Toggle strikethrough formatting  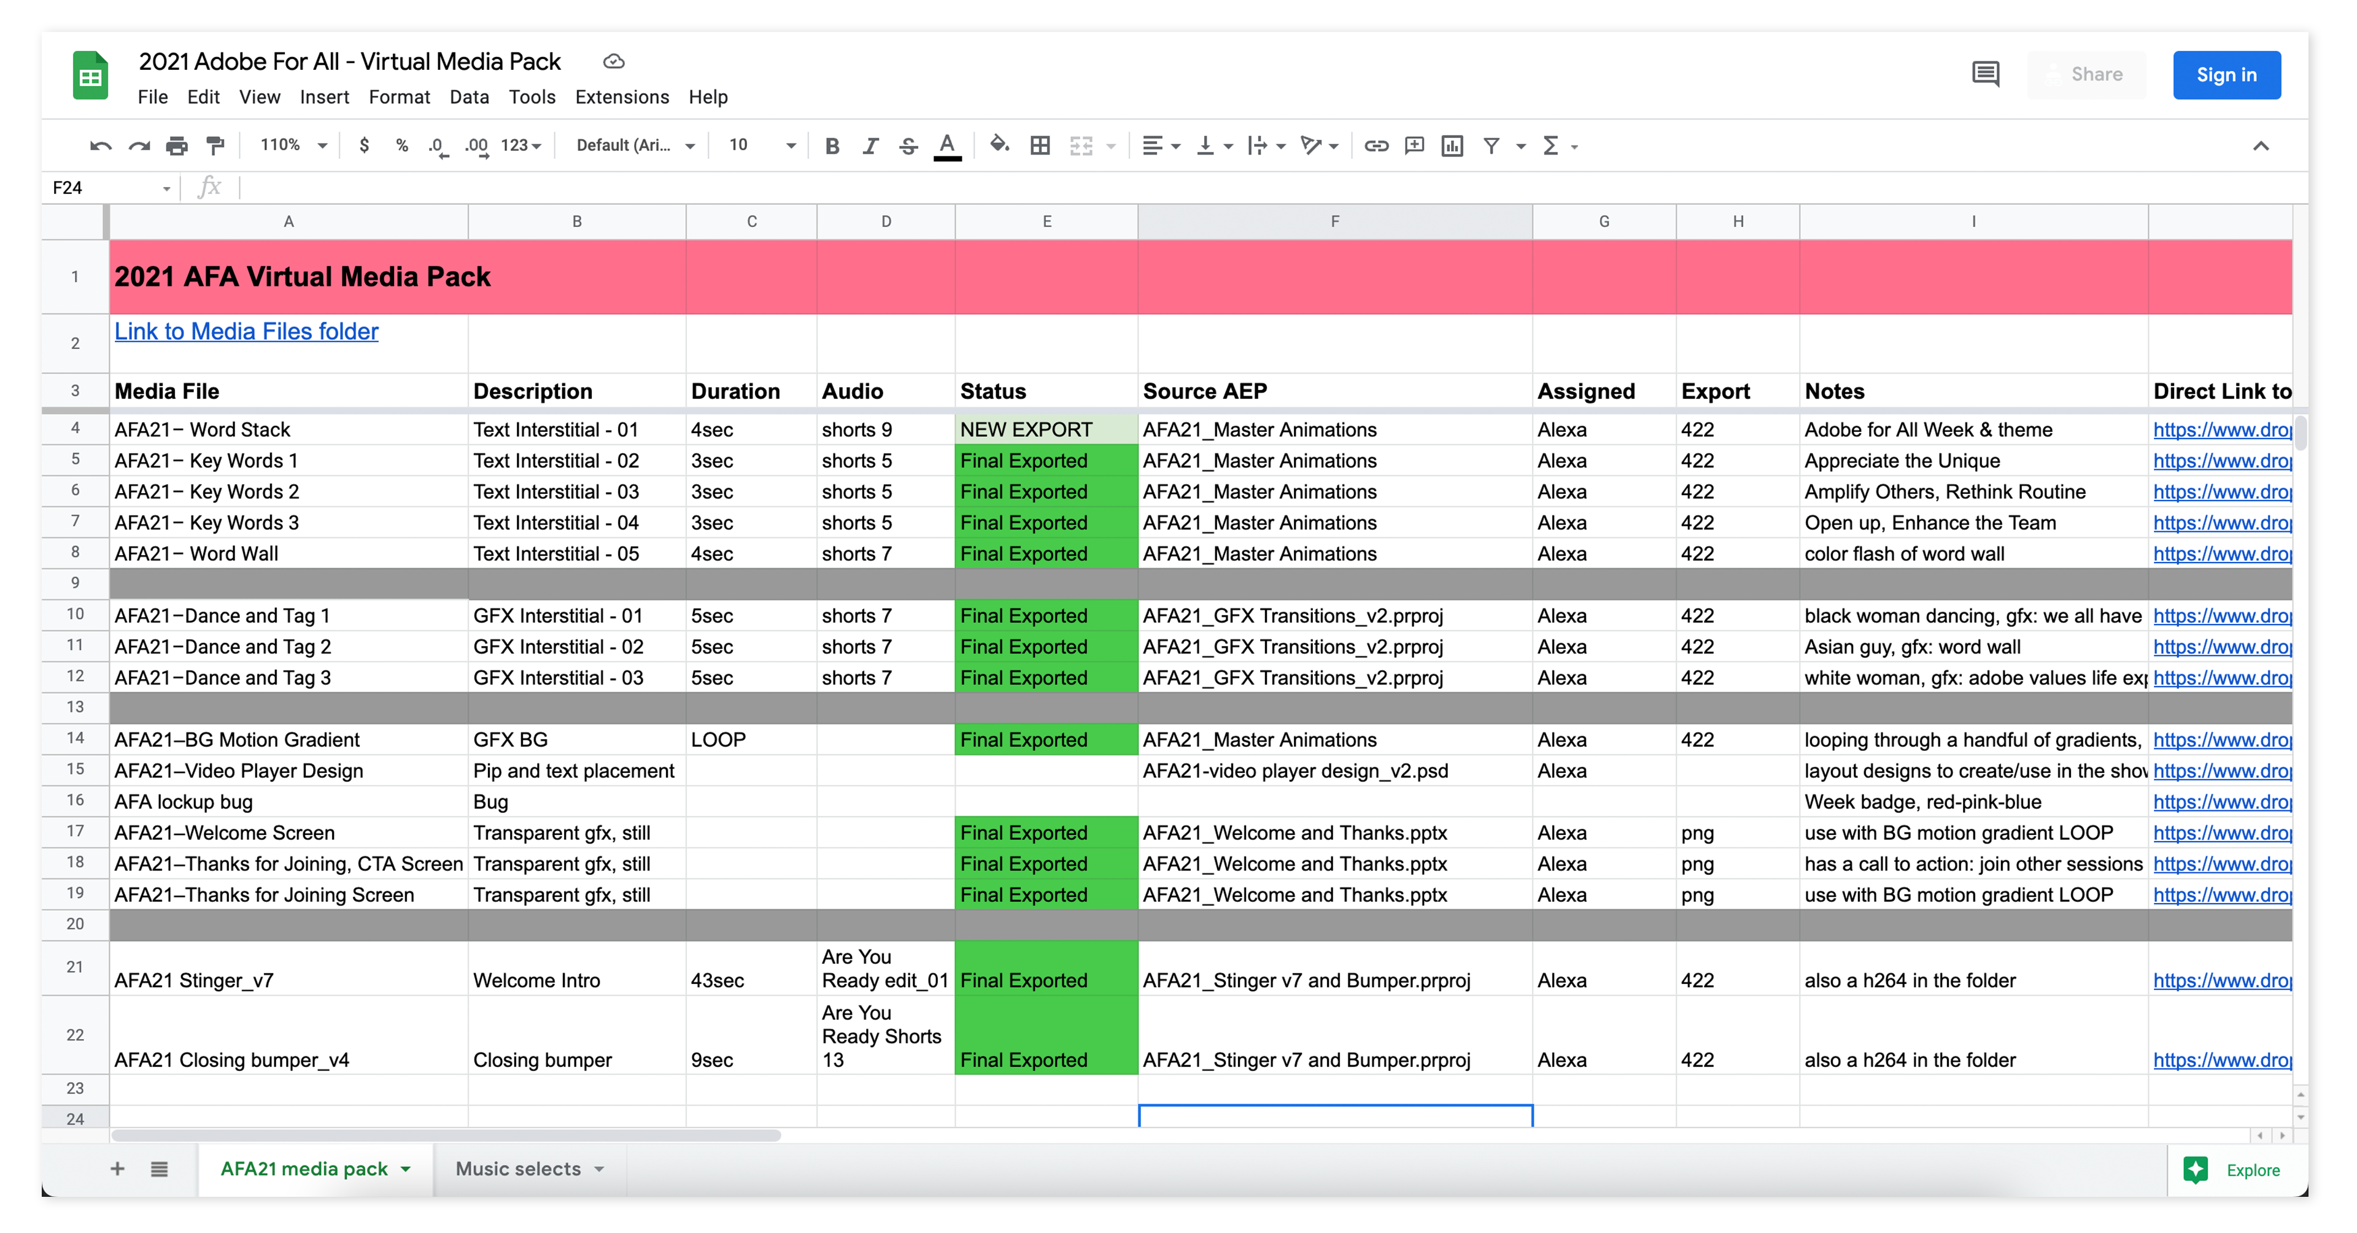tap(908, 145)
